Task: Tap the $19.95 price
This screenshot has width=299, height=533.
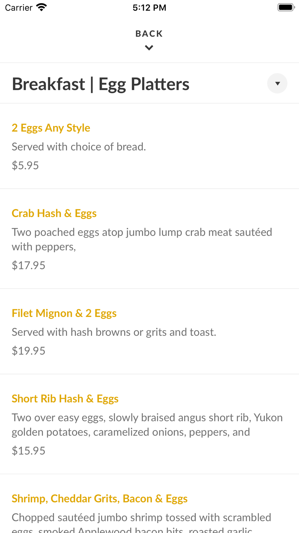Action: tap(28, 351)
